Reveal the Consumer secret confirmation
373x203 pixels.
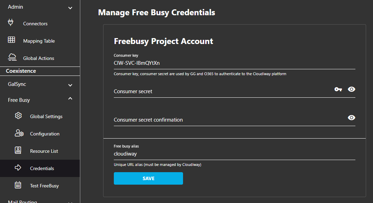coord(352,118)
